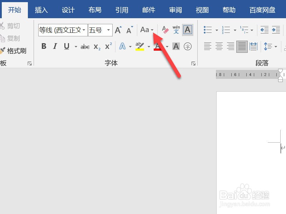
Task: Expand the font name dropdown arrow
Action: pyautogui.click(x=84, y=30)
